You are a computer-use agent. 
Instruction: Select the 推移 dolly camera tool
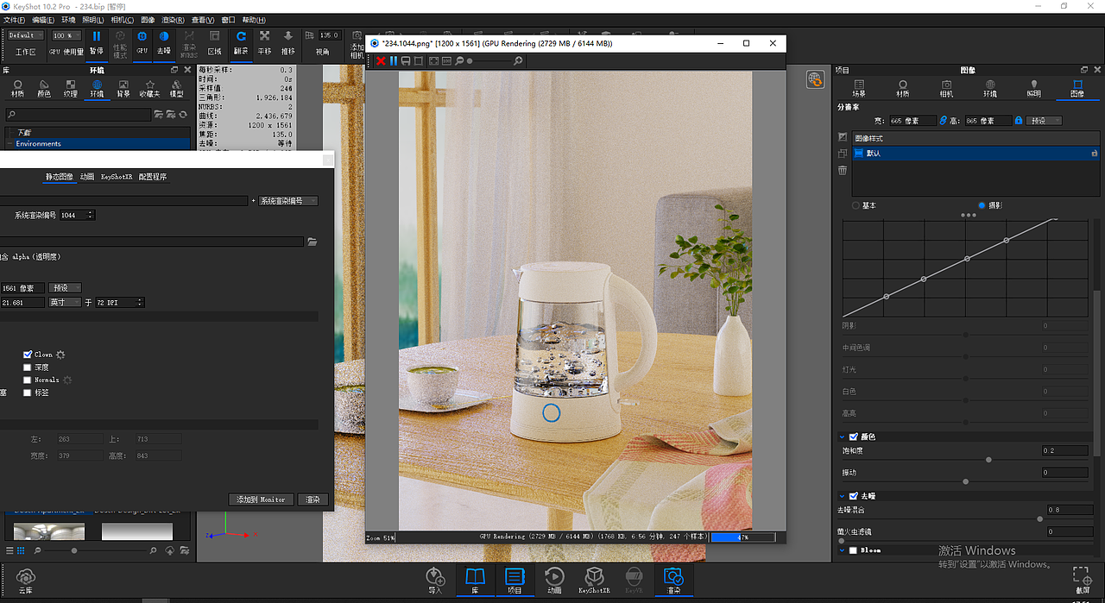click(288, 42)
